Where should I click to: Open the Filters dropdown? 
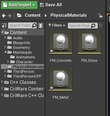point(57,25)
